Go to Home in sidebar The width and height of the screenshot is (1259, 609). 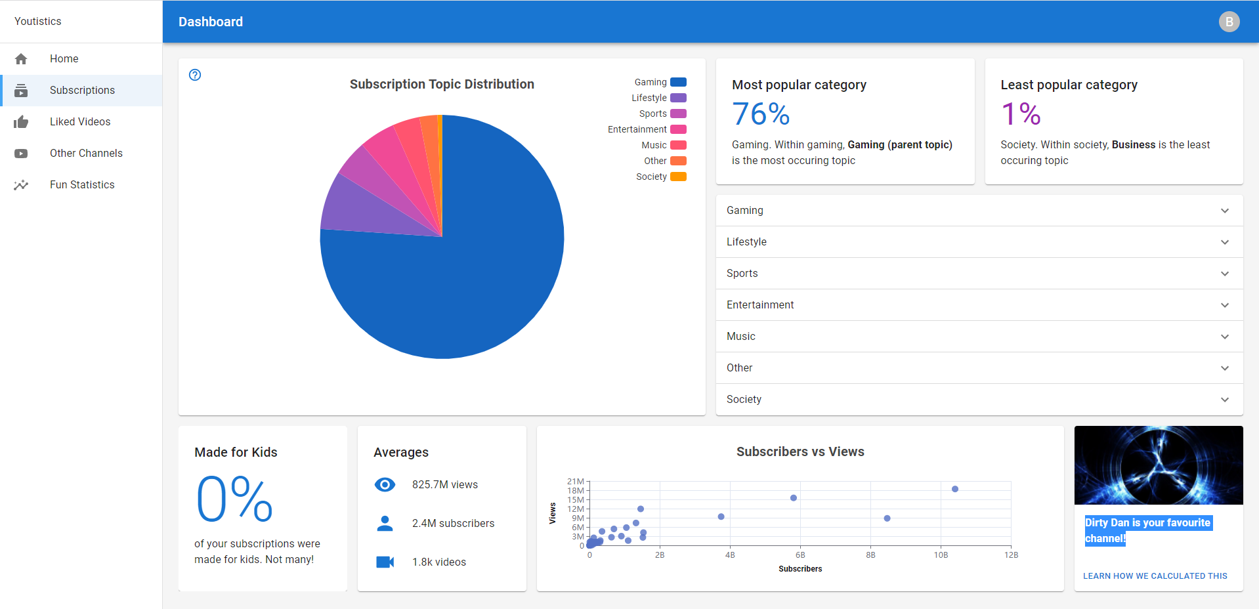pyautogui.click(x=81, y=59)
